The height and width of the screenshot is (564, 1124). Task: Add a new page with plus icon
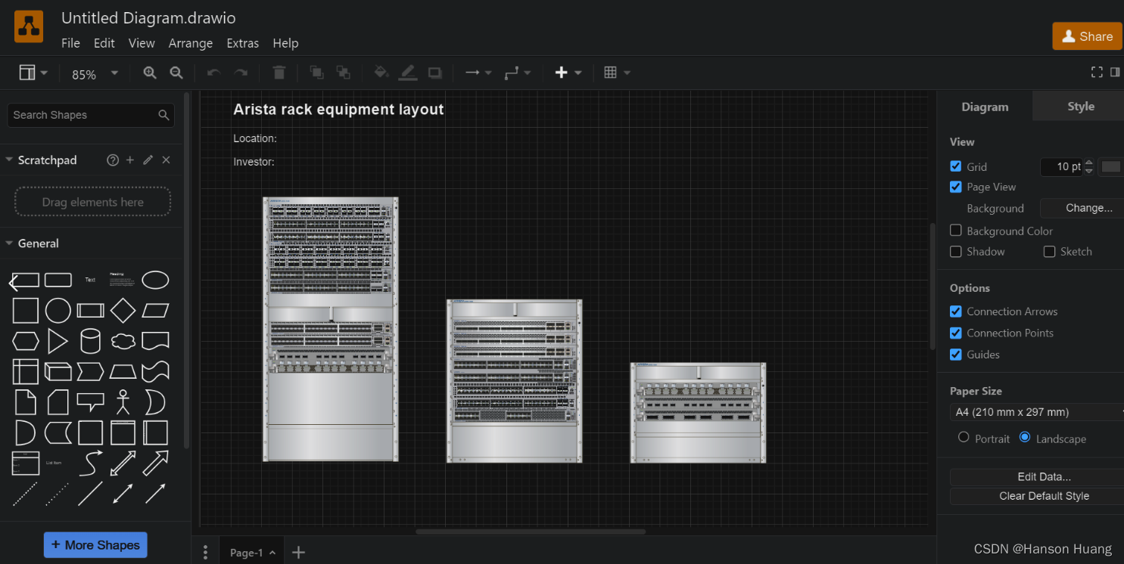(x=298, y=553)
